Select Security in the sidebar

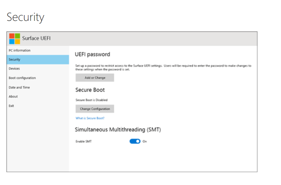point(38,59)
